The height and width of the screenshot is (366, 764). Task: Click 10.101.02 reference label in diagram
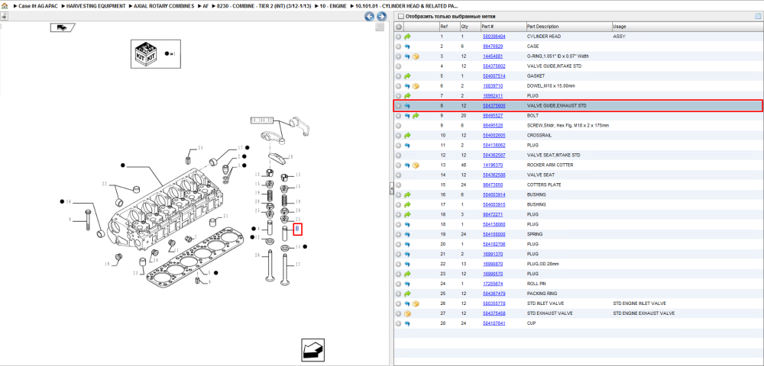(x=262, y=120)
